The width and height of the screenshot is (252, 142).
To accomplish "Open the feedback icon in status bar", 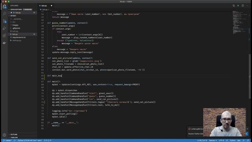I will click(244, 140).
